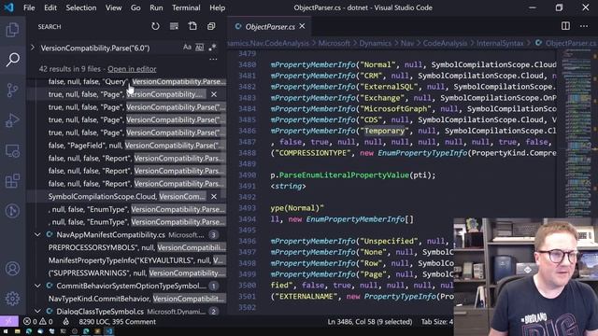Toggle Use Regular Expression in search box
Viewport: 598px width, 336px height.
(212, 48)
